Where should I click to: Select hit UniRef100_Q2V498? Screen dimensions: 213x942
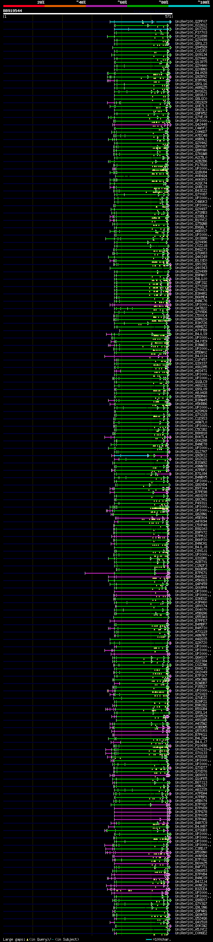pos(191,40)
